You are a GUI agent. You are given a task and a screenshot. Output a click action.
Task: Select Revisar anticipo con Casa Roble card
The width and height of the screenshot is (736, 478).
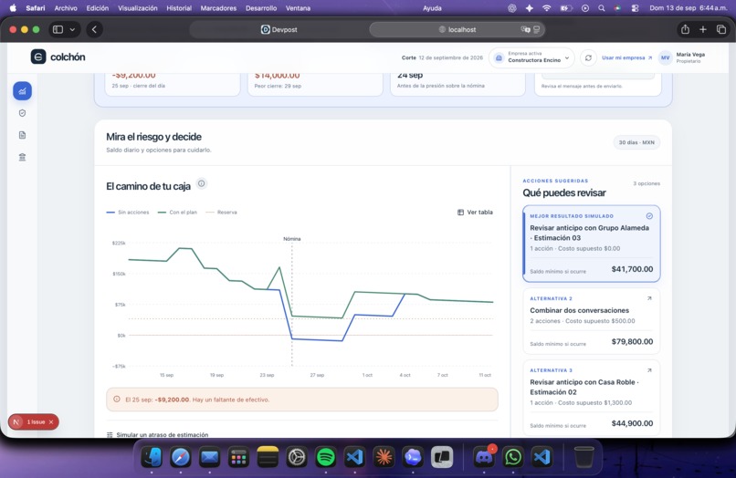592,398
